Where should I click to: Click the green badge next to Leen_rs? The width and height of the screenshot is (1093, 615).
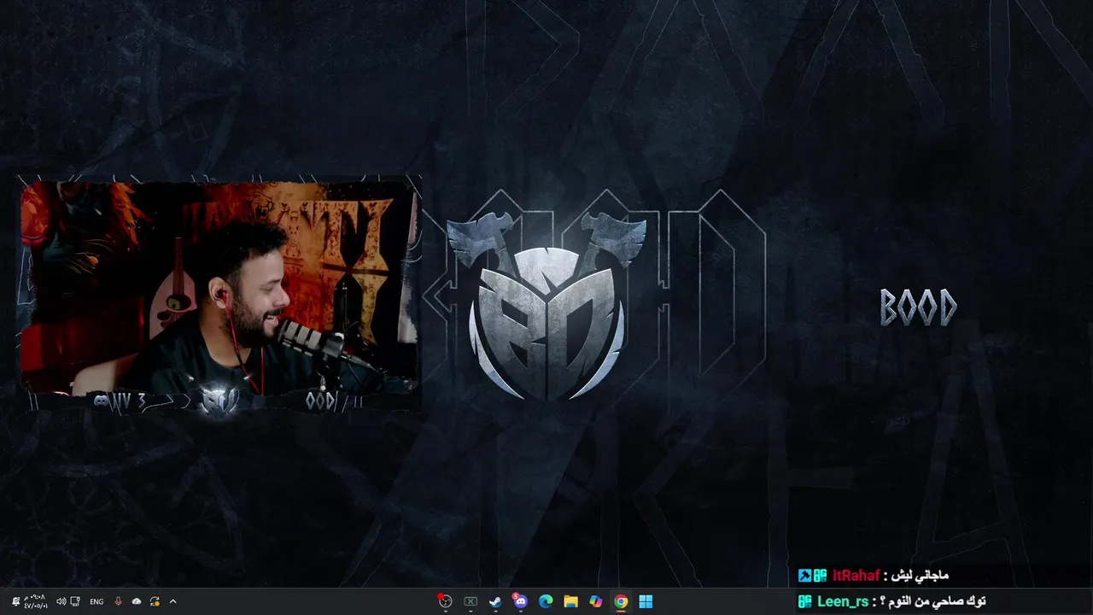coord(804,601)
